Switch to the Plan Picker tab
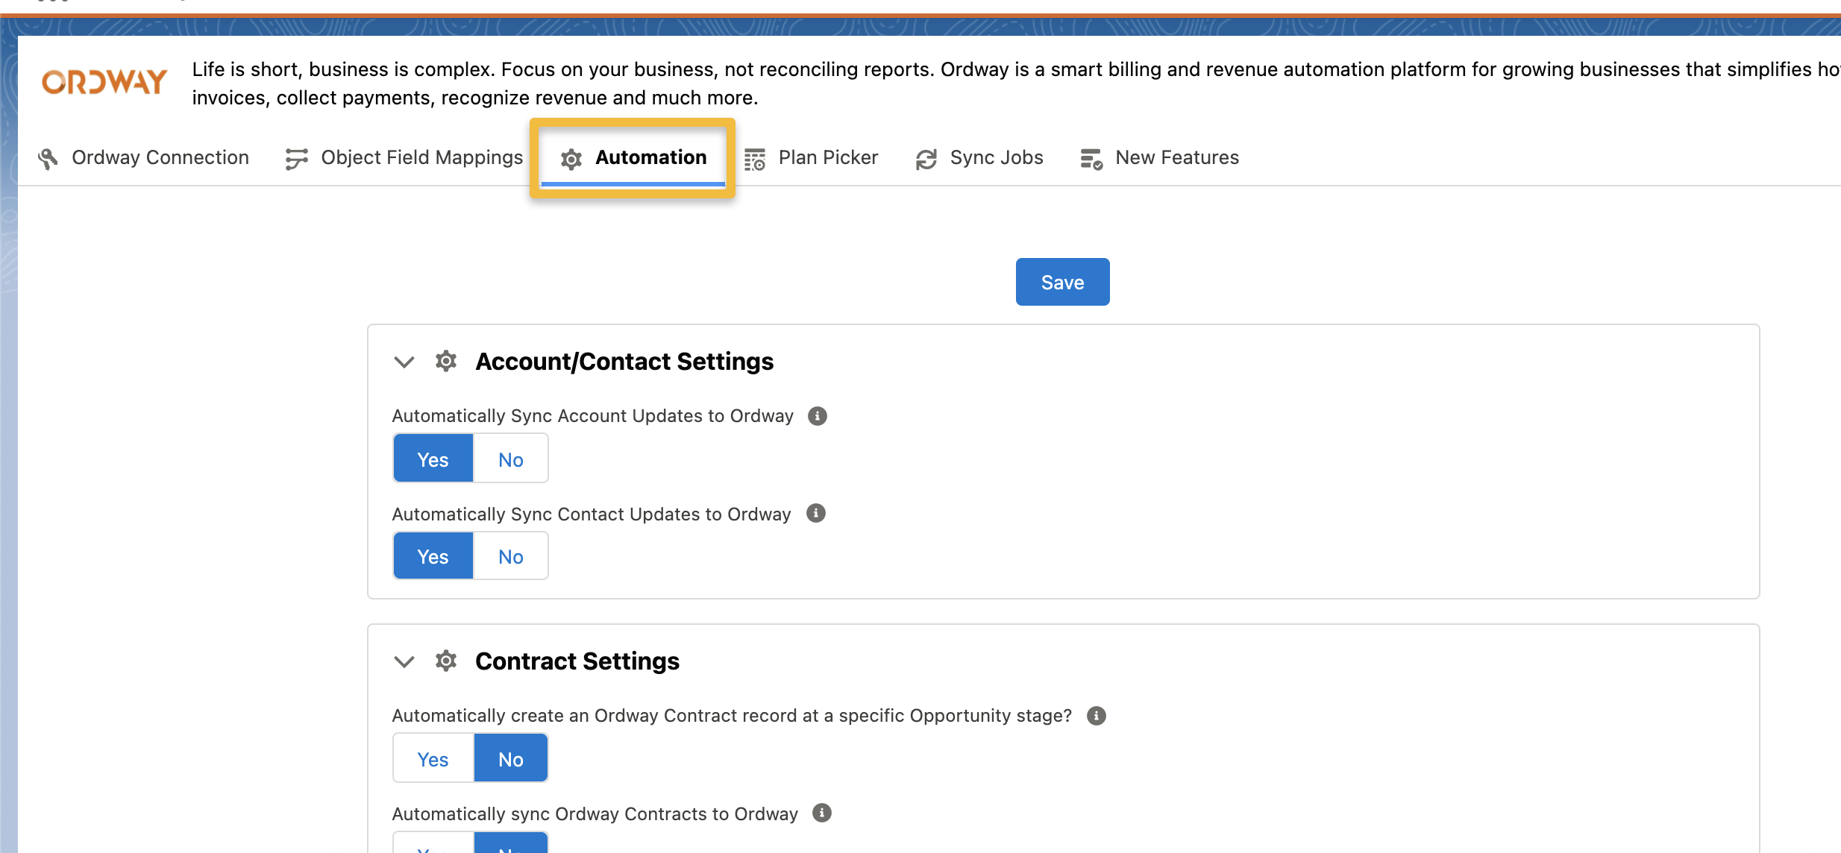This screenshot has width=1841, height=853. 812,158
